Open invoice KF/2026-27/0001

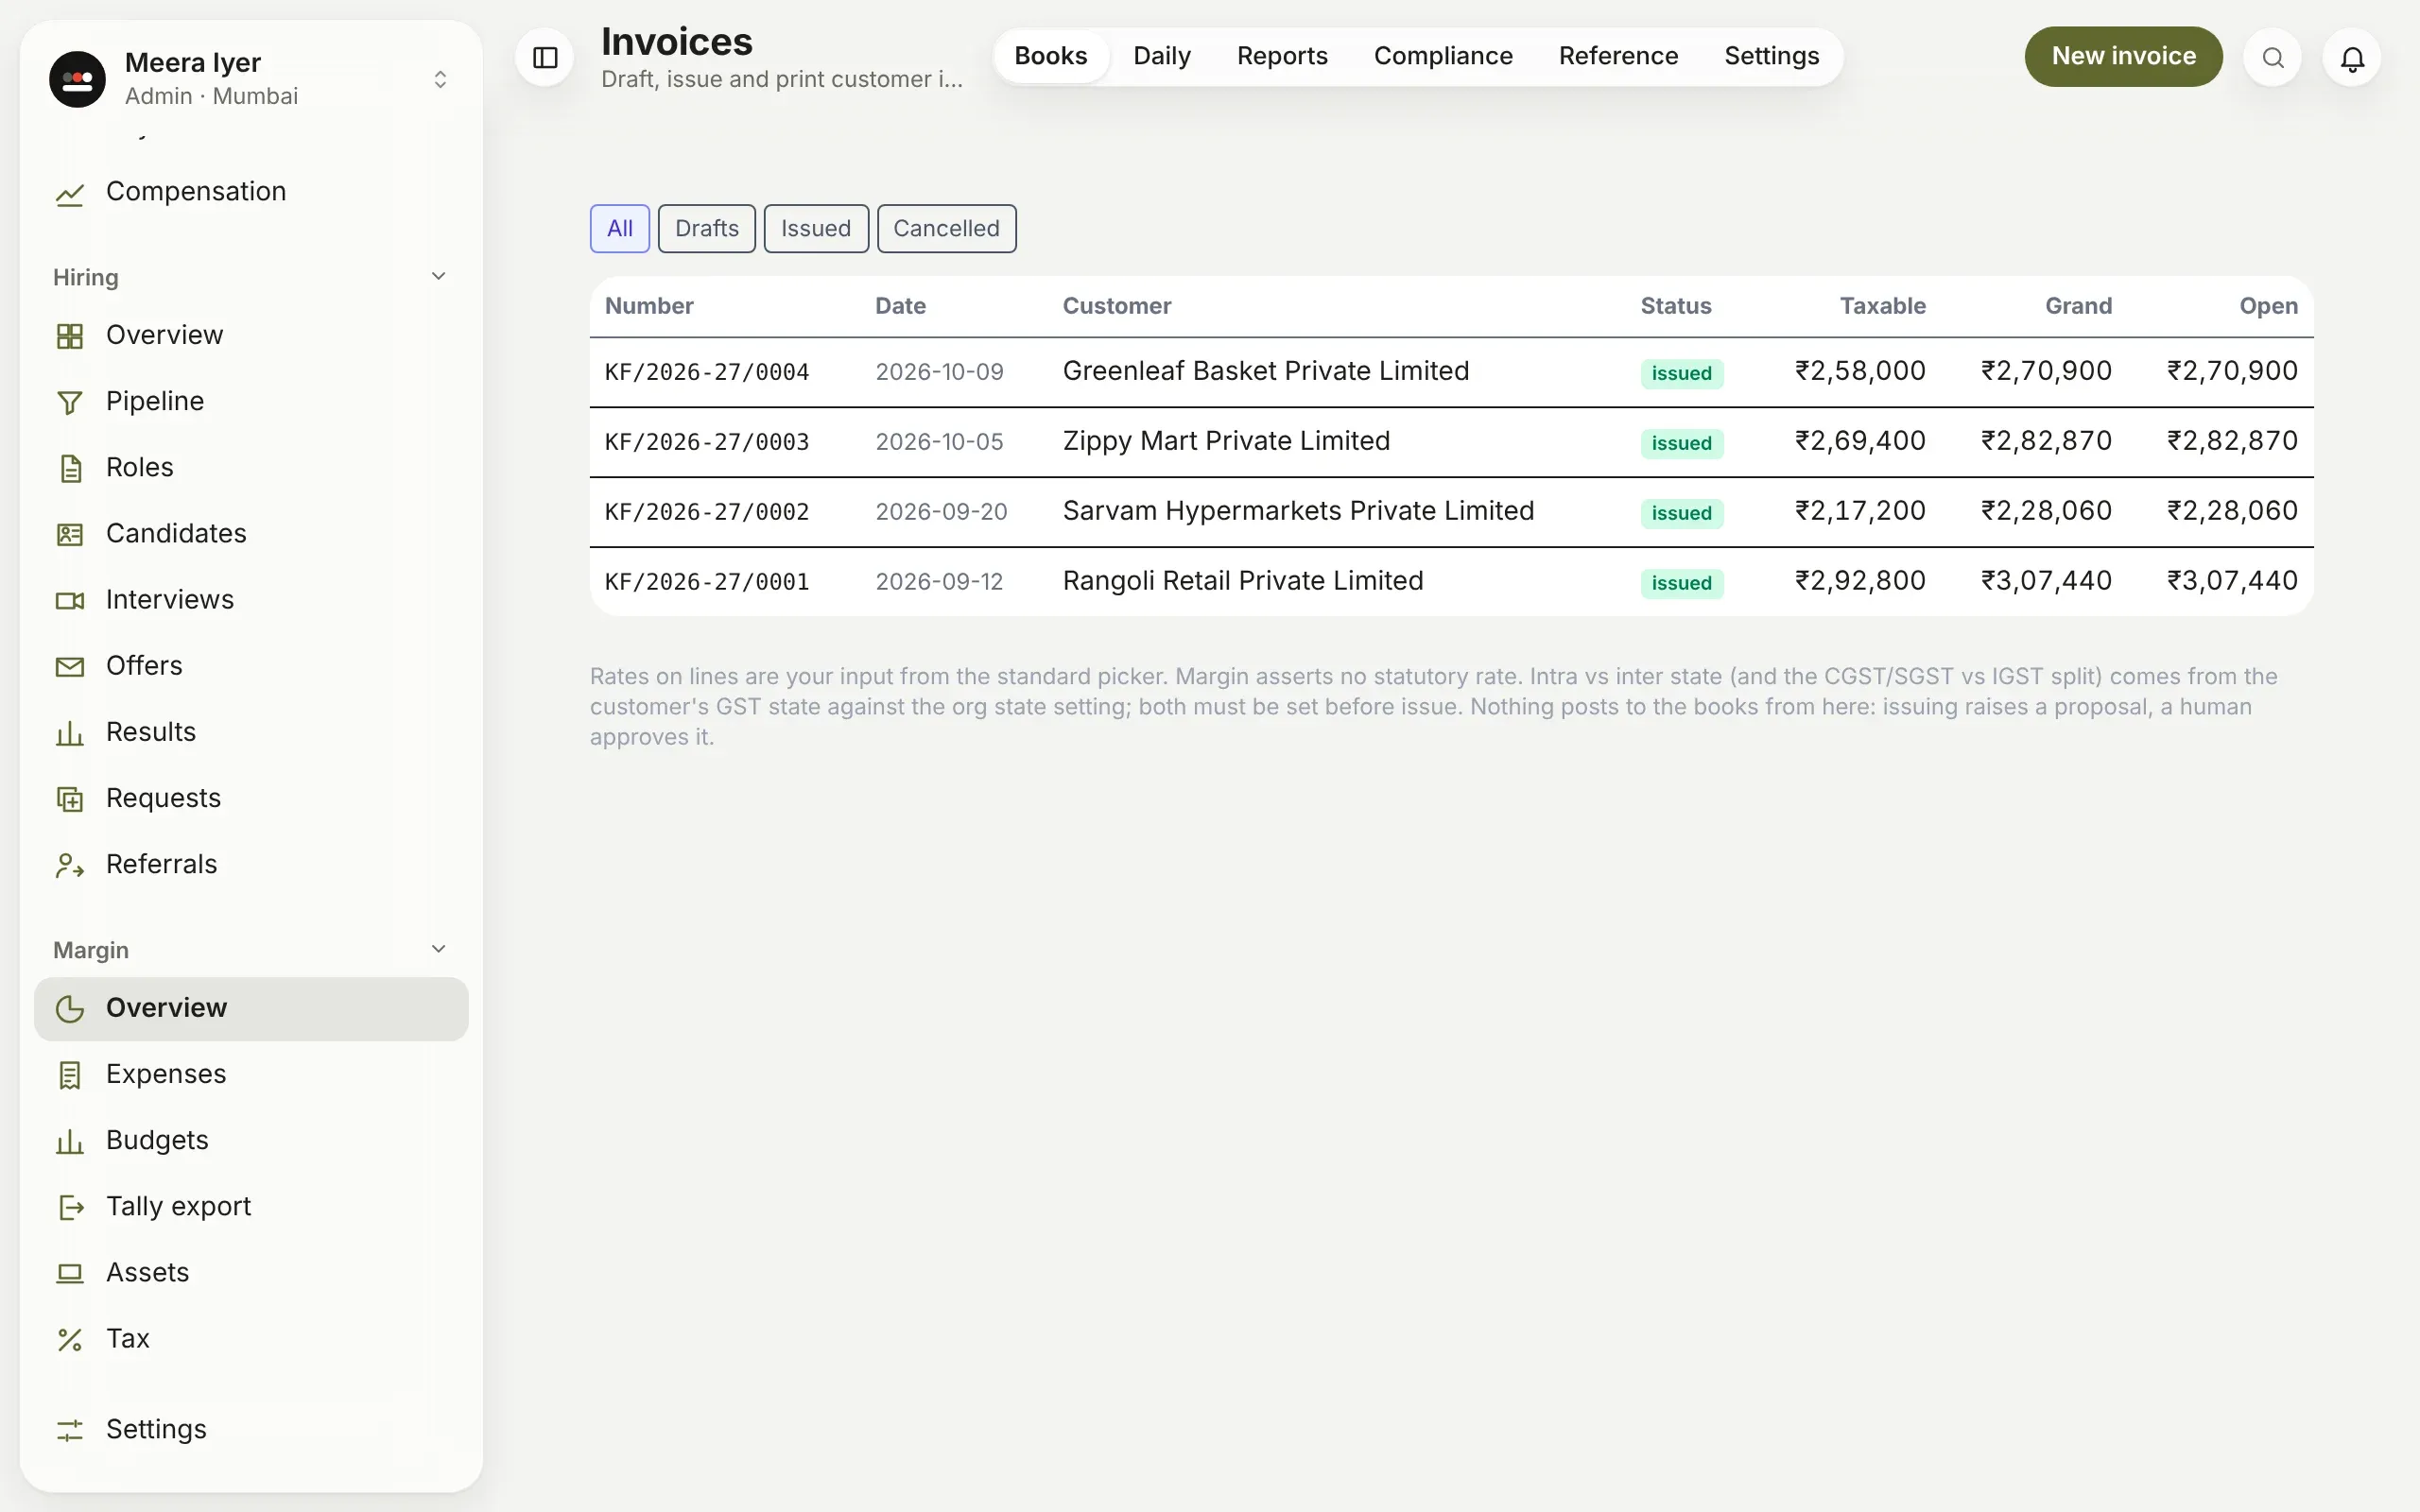point(706,583)
